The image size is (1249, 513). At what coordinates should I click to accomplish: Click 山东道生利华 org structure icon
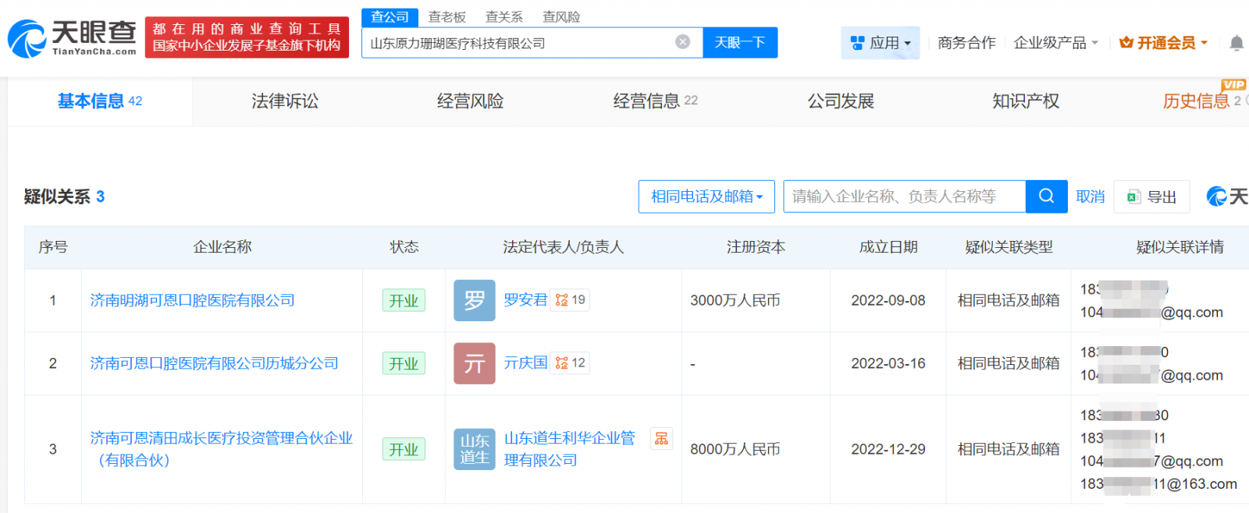point(661,439)
